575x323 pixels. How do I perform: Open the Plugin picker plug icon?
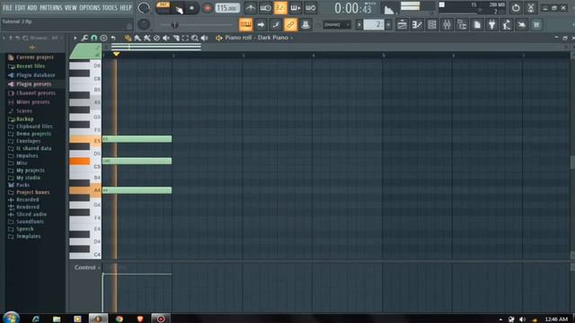[491, 25]
